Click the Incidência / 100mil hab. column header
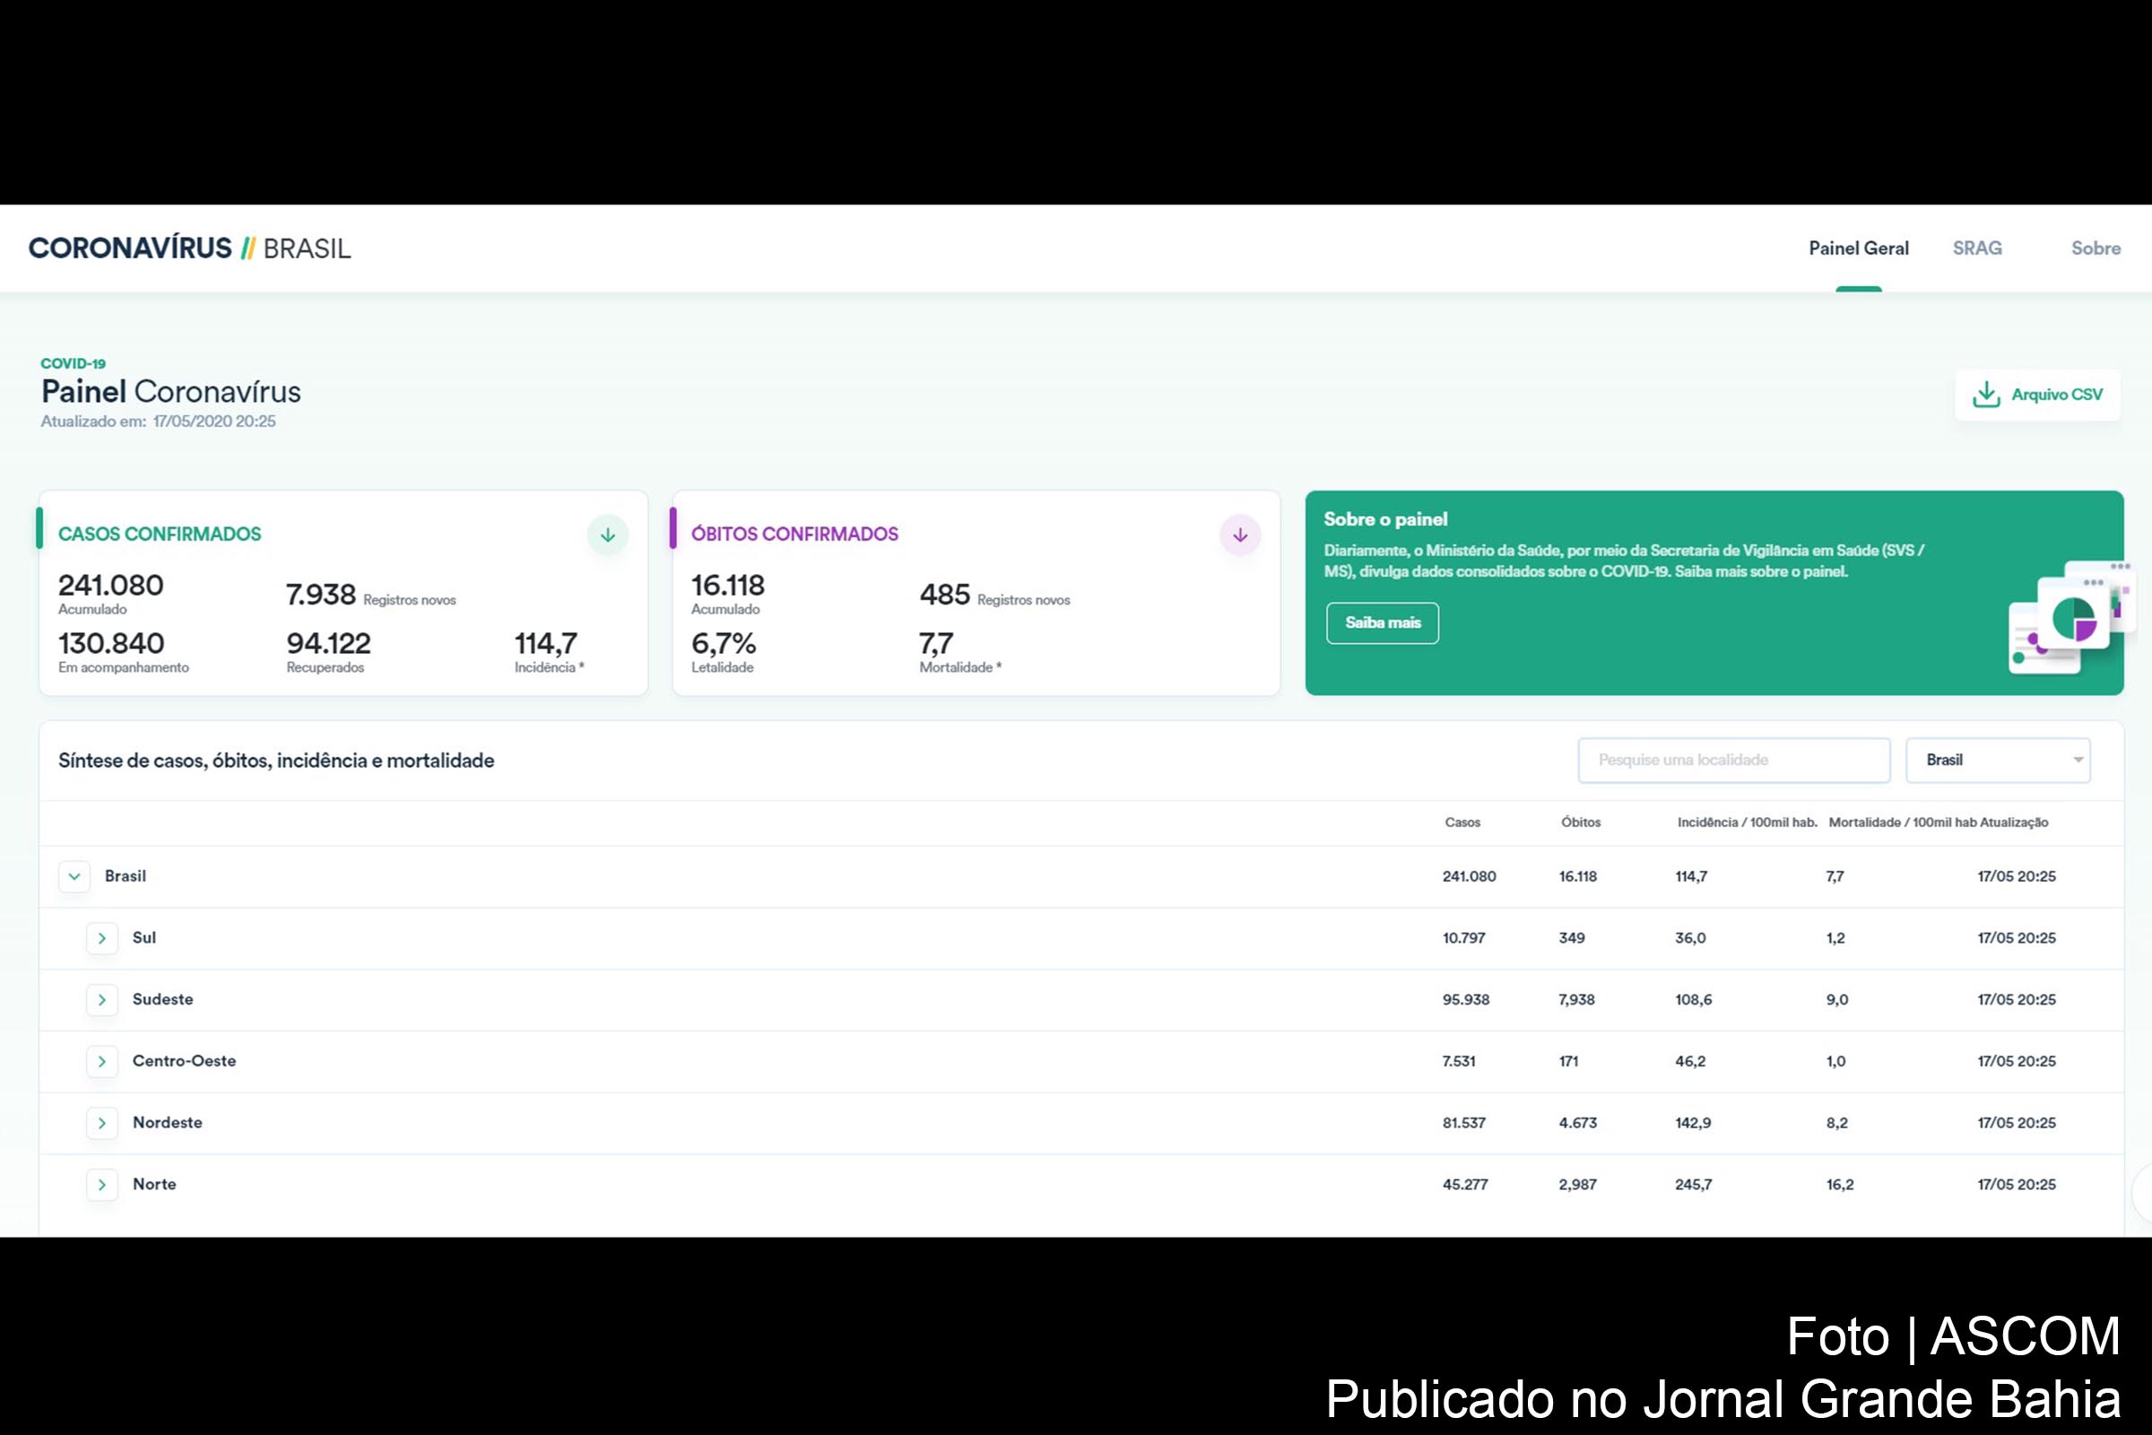 point(1747,822)
